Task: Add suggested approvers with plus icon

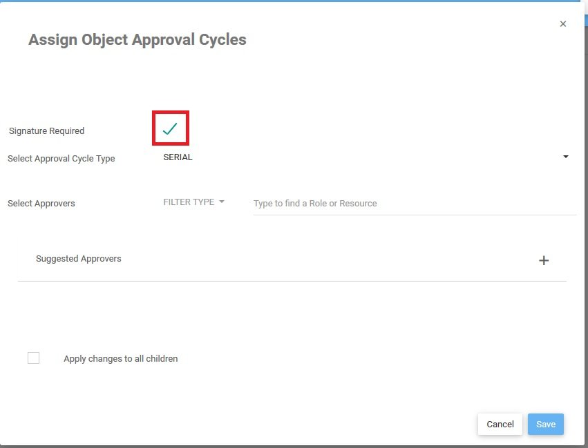Action: coord(544,260)
